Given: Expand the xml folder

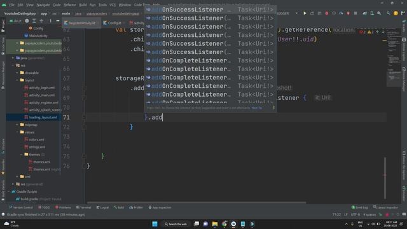Looking at the screenshot, I should coord(17,177).
